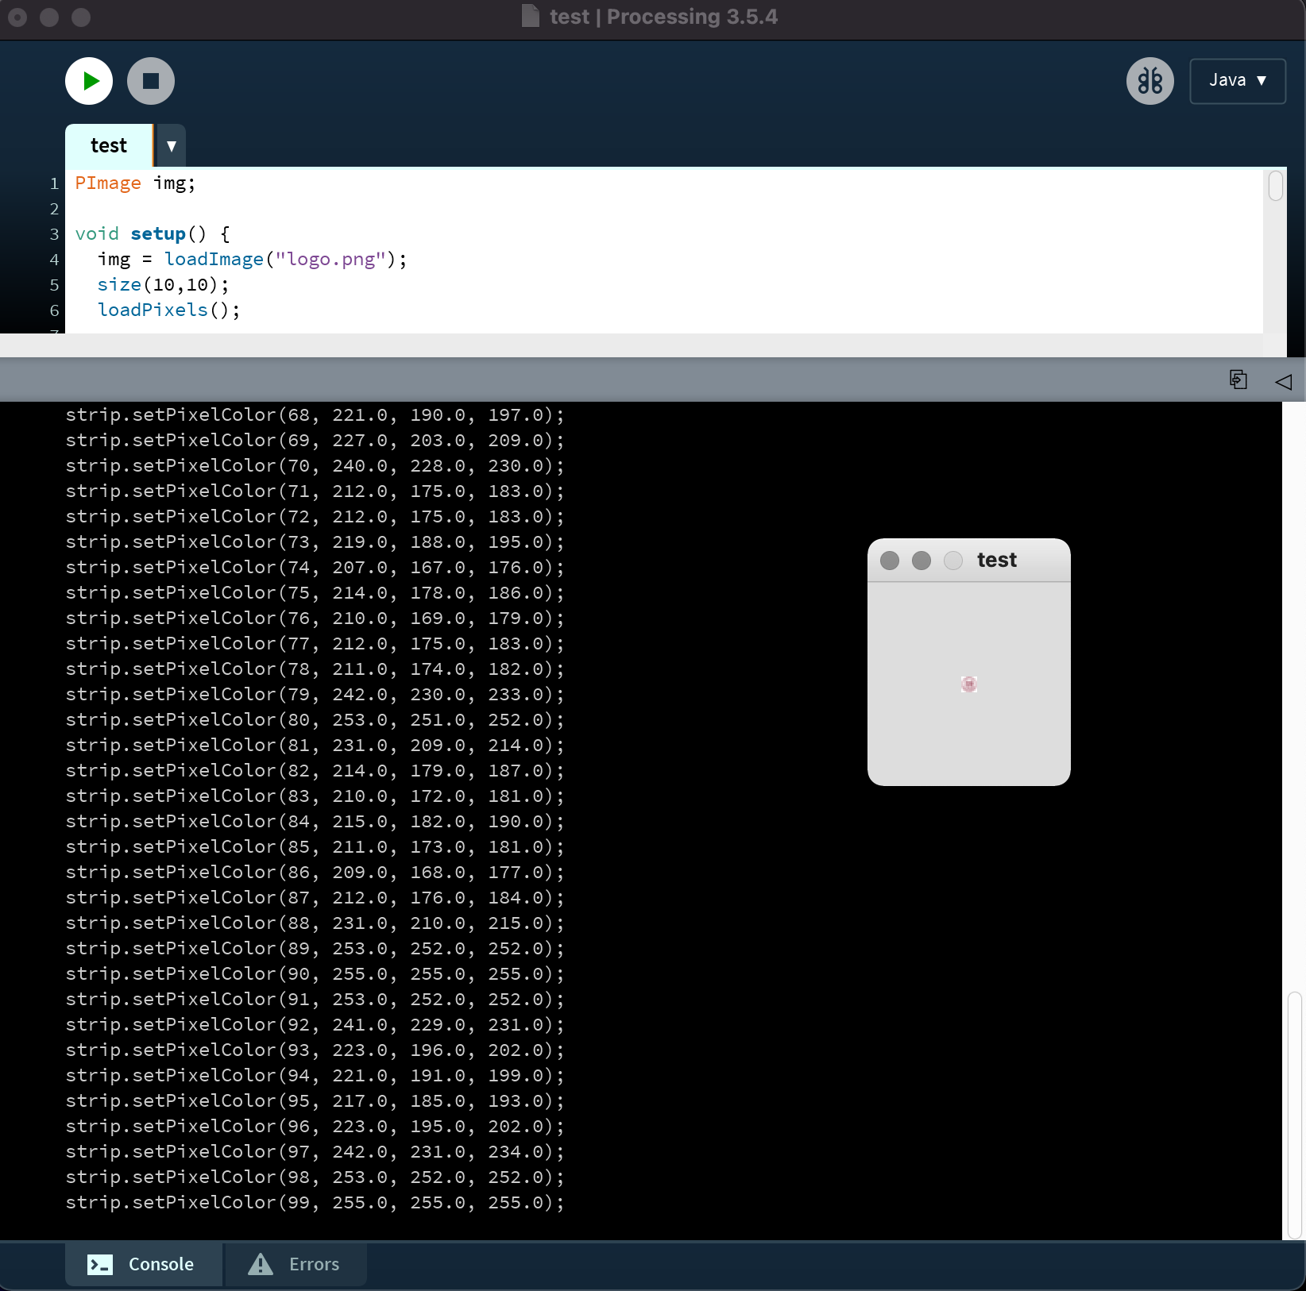The height and width of the screenshot is (1291, 1306).
Task: Switch to the Errors tab
Action: (x=296, y=1264)
